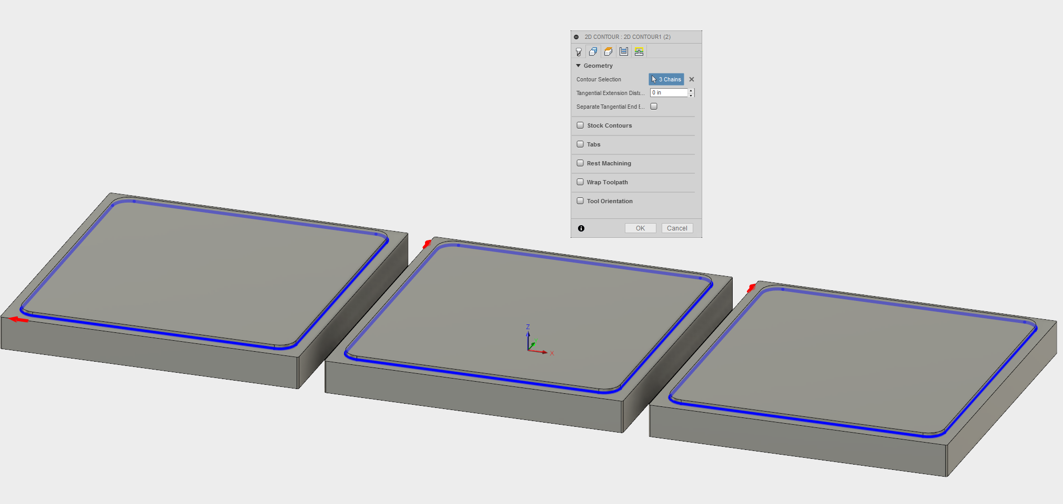Click the red direction arrow on middle part
1063x504 pixels.
point(427,244)
